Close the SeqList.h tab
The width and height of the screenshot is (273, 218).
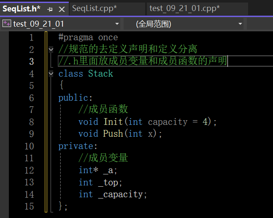point(62,8)
